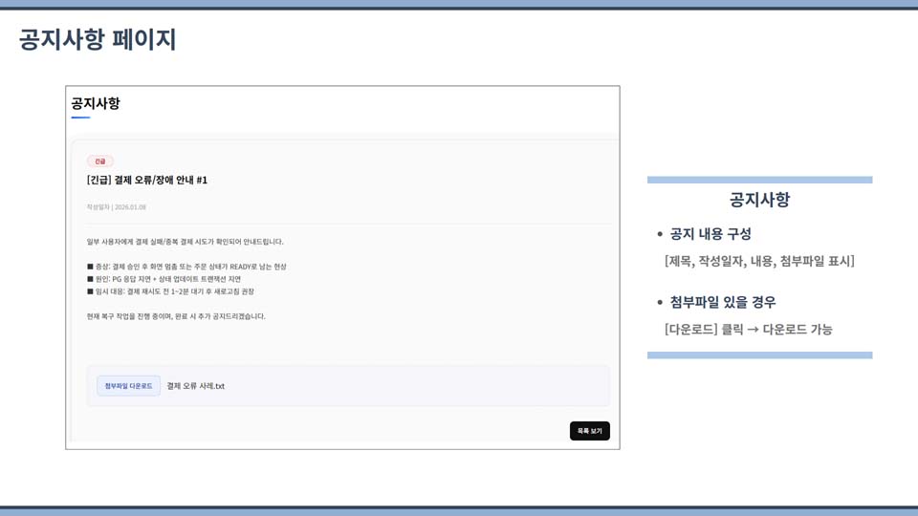Click the blue underline beneath the 공지사항 heading
The width and height of the screenshot is (918, 516).
coord(80,118)
